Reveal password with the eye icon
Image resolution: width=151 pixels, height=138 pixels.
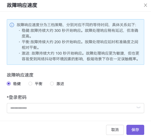tap(138, 108)
